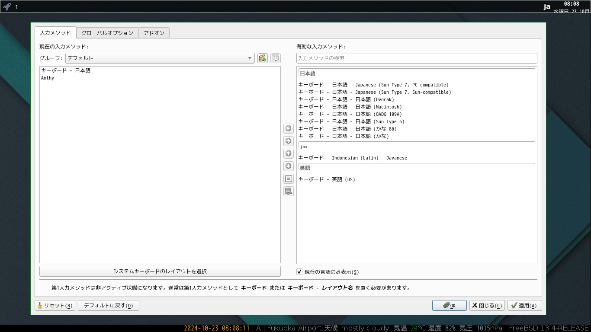The image size is (591, 332).
Task: Focus the 入力メソッドの検索 search field
Action: pos(416,58)
